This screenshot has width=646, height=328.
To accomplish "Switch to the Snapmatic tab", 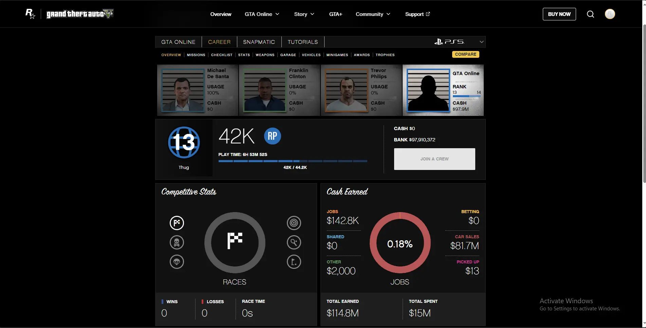I will tap(259, 42).
